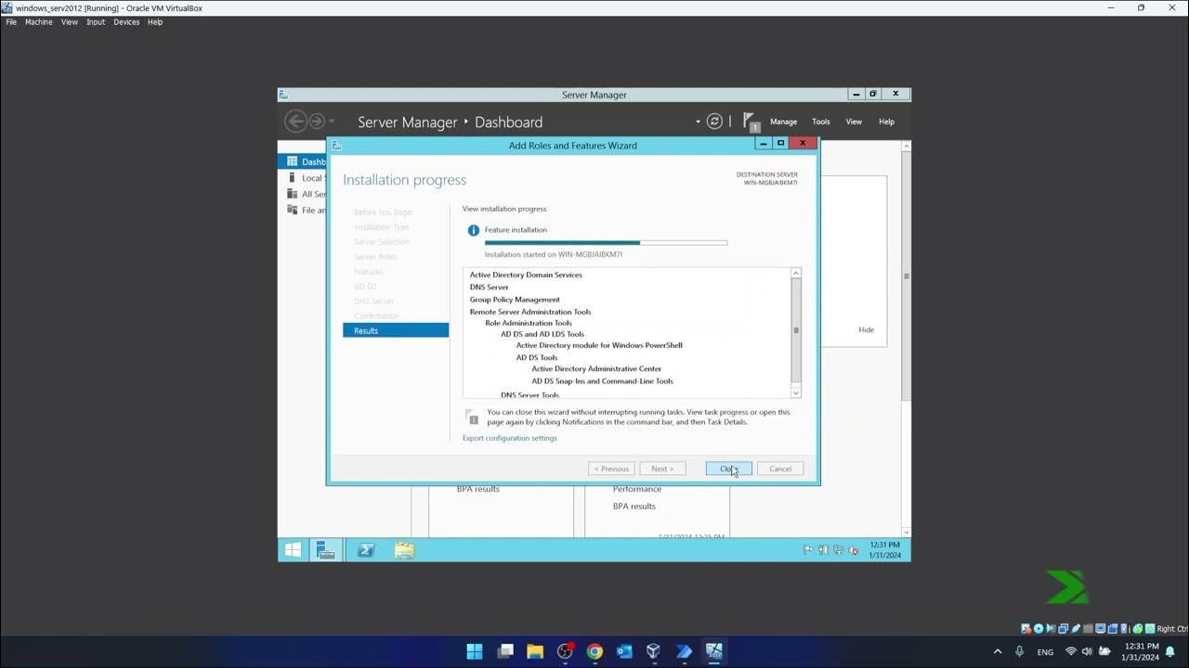Open the Manage dropdown in Server Manager
The image size is (1189, 668).
coord(783,121)
